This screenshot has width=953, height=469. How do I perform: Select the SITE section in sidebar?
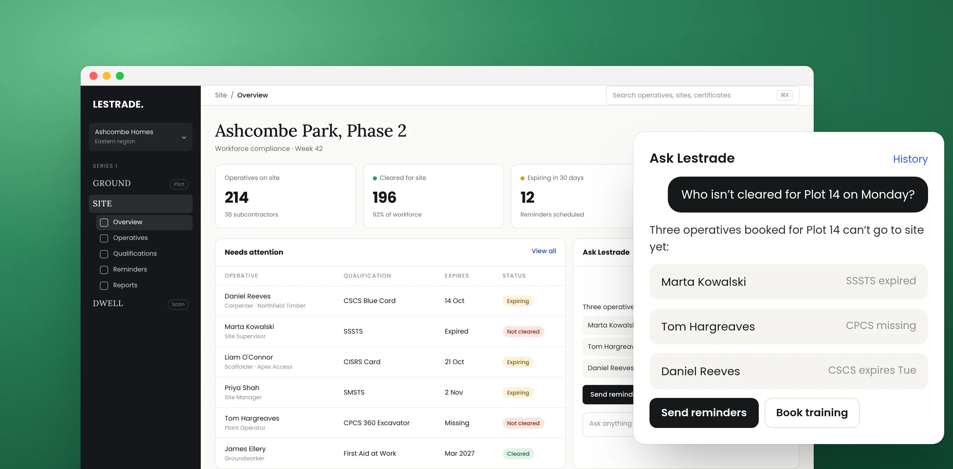pos(141,203)
